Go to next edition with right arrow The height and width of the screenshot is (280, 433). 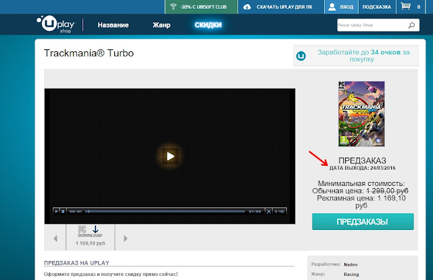126,238
